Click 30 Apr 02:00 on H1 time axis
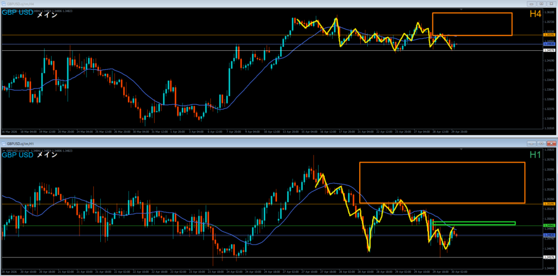The width and height of the screenshot is (558, 276). point(459,272)
